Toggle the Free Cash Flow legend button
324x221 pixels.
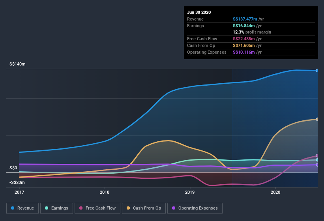coord(97,208)
